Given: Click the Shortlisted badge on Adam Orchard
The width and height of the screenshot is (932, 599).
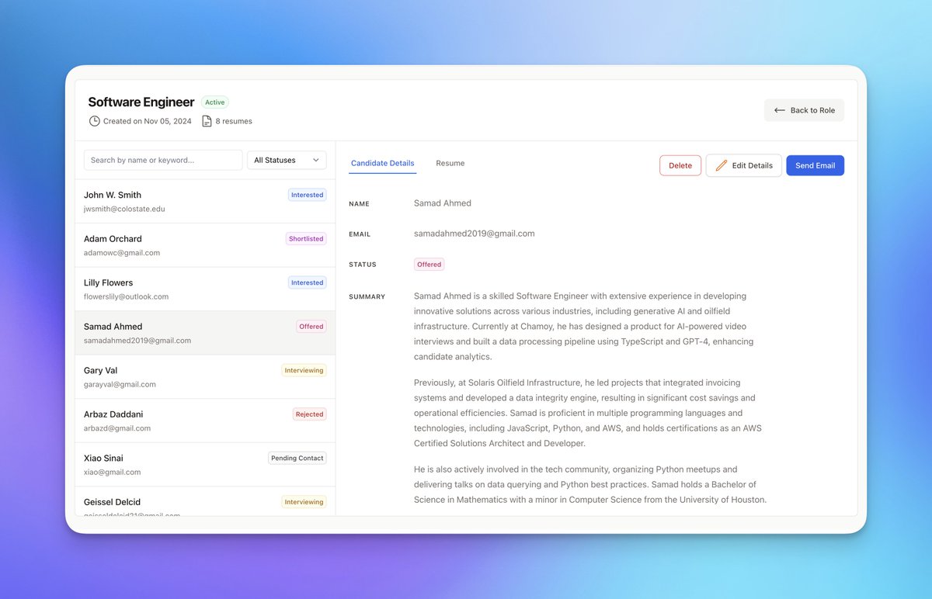Looking at the screenshot, I should [306, 239].
